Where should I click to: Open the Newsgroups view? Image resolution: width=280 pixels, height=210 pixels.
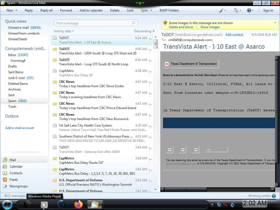click(19, 186)
